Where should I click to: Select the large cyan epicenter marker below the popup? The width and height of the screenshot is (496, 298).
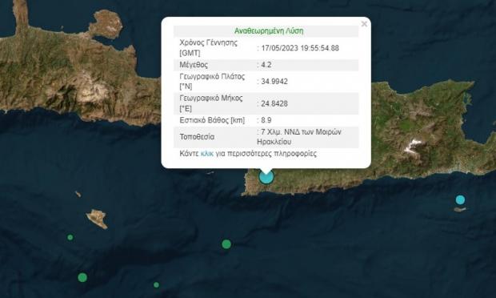(x=266, y=177)
